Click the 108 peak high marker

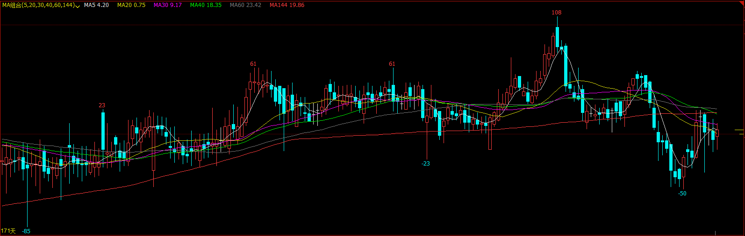556,13
